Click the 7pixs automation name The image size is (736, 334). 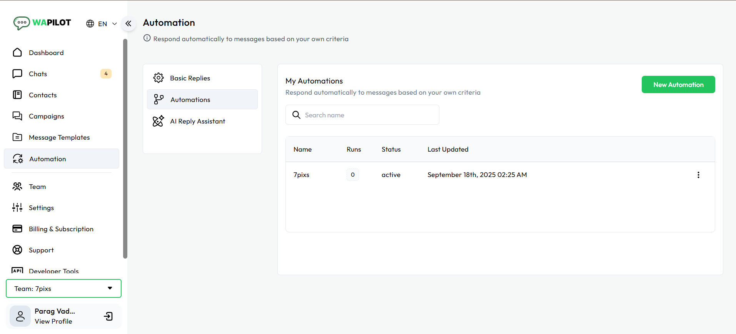coord(301,175)
